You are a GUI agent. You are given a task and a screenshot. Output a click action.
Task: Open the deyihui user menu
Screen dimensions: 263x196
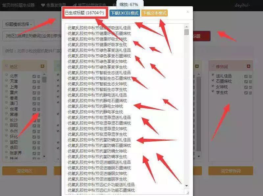242,5
